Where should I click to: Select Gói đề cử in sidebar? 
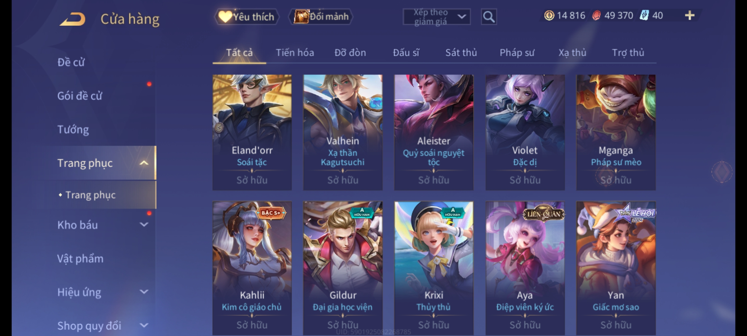80,96
